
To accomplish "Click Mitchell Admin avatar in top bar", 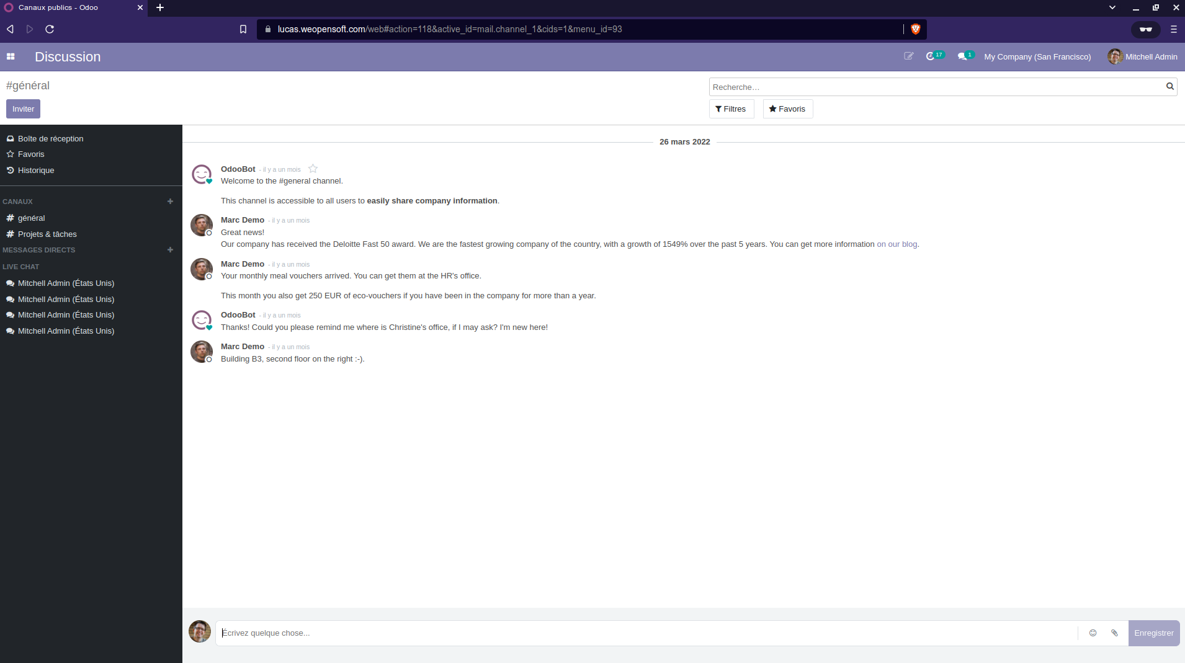I will point(1115,56).
